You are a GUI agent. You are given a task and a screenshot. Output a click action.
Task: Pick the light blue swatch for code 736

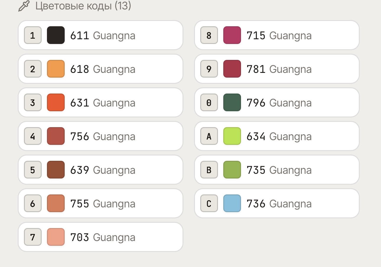[232, 203]
